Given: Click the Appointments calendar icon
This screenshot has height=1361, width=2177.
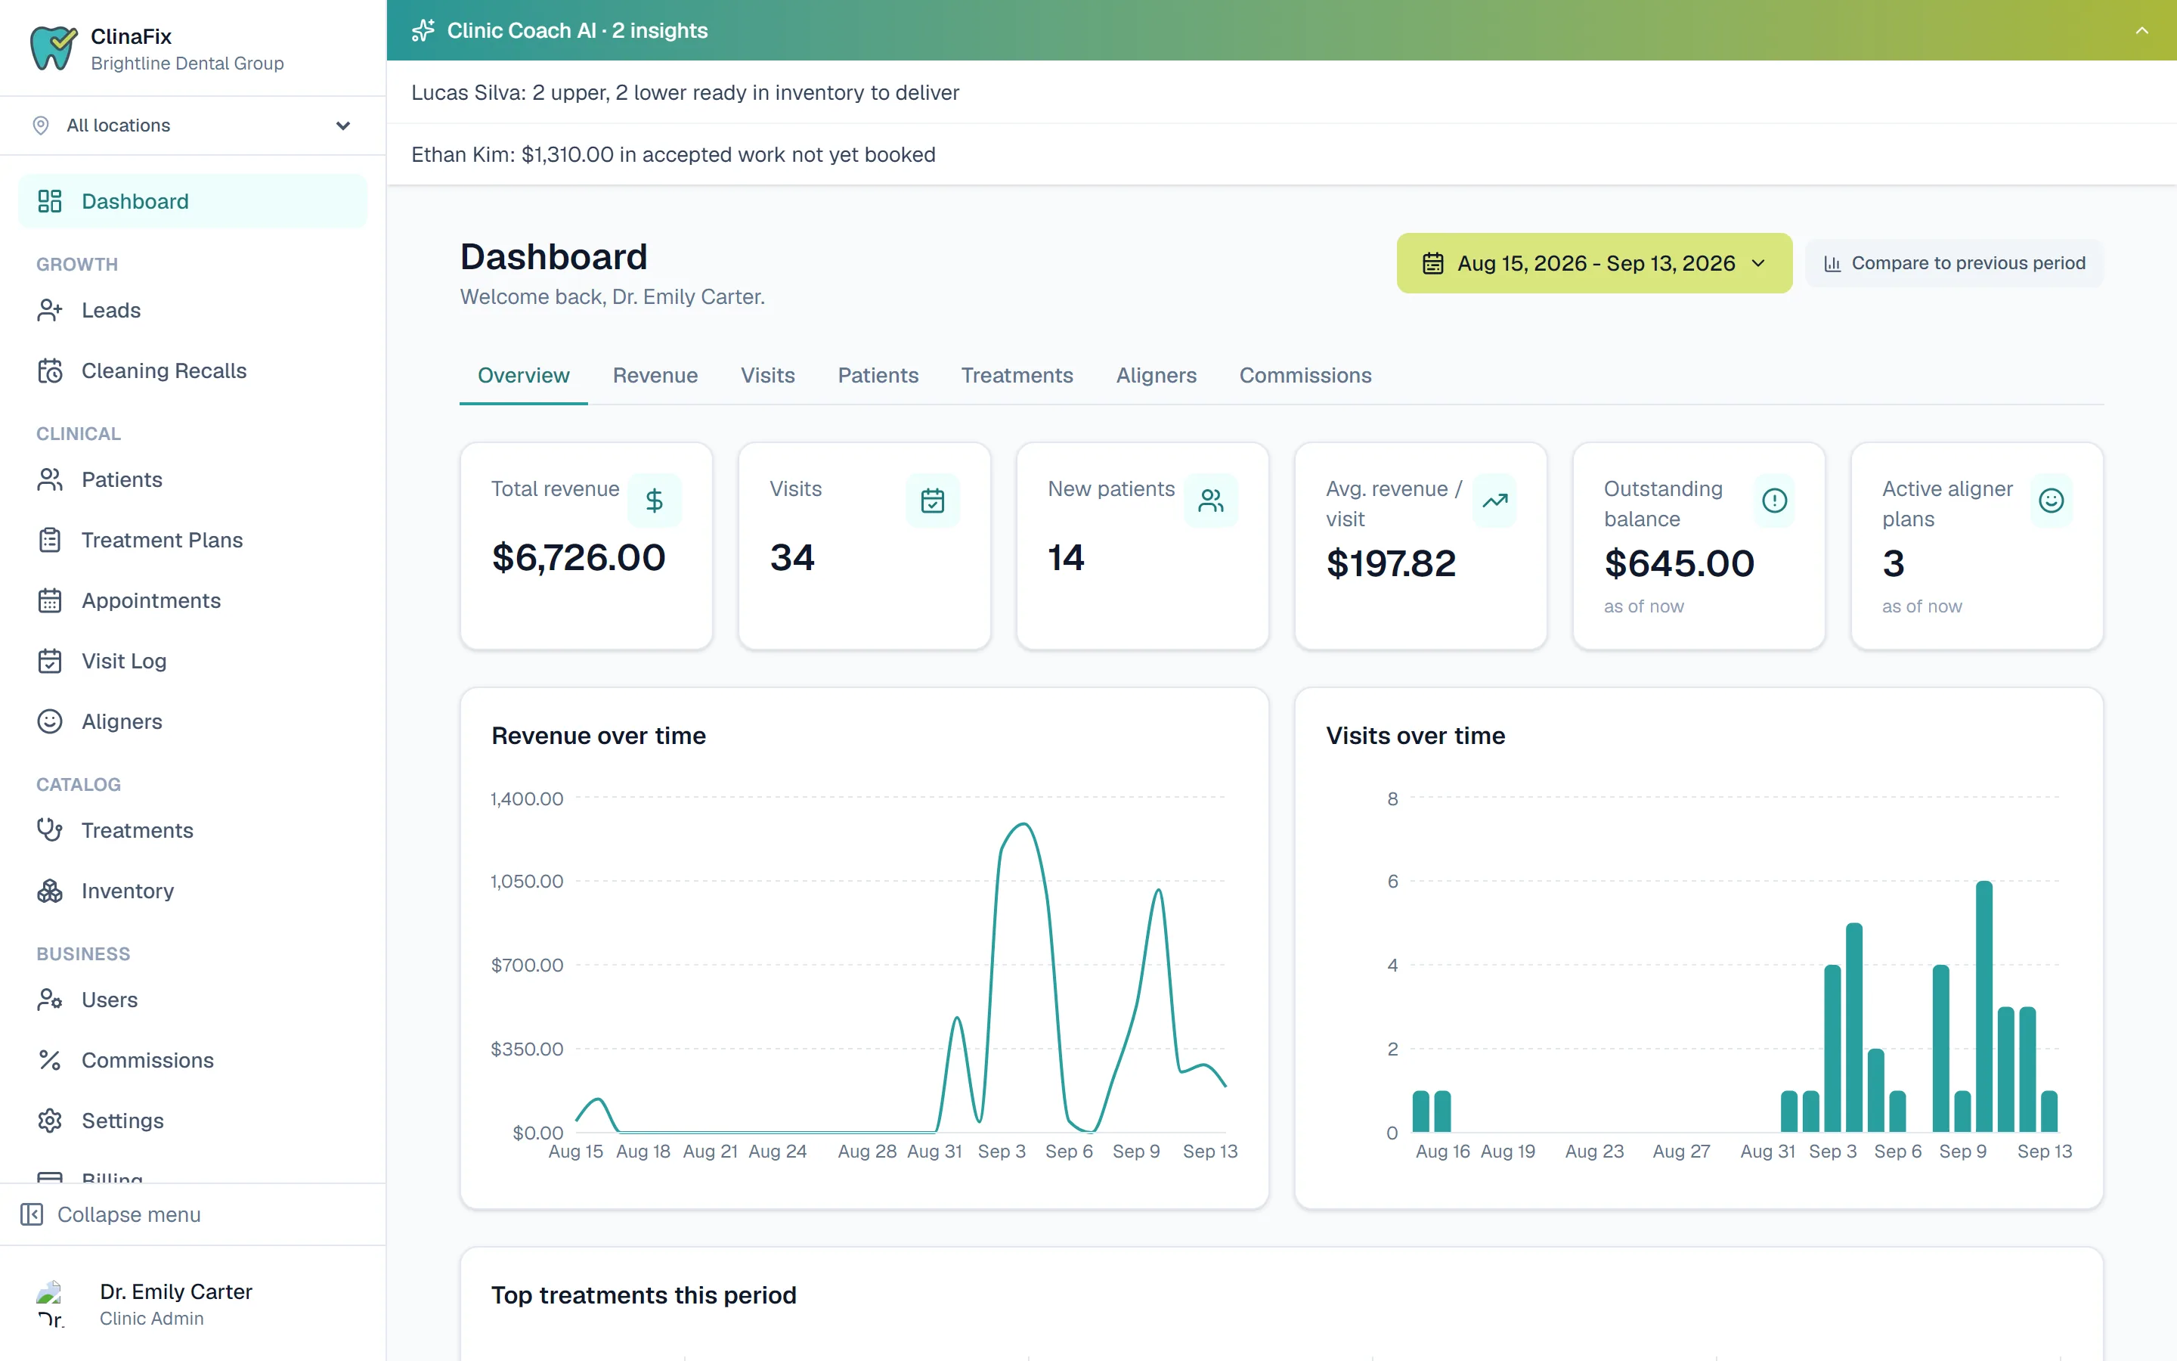Looking at the screenshot, I should (x=49, y=600).
